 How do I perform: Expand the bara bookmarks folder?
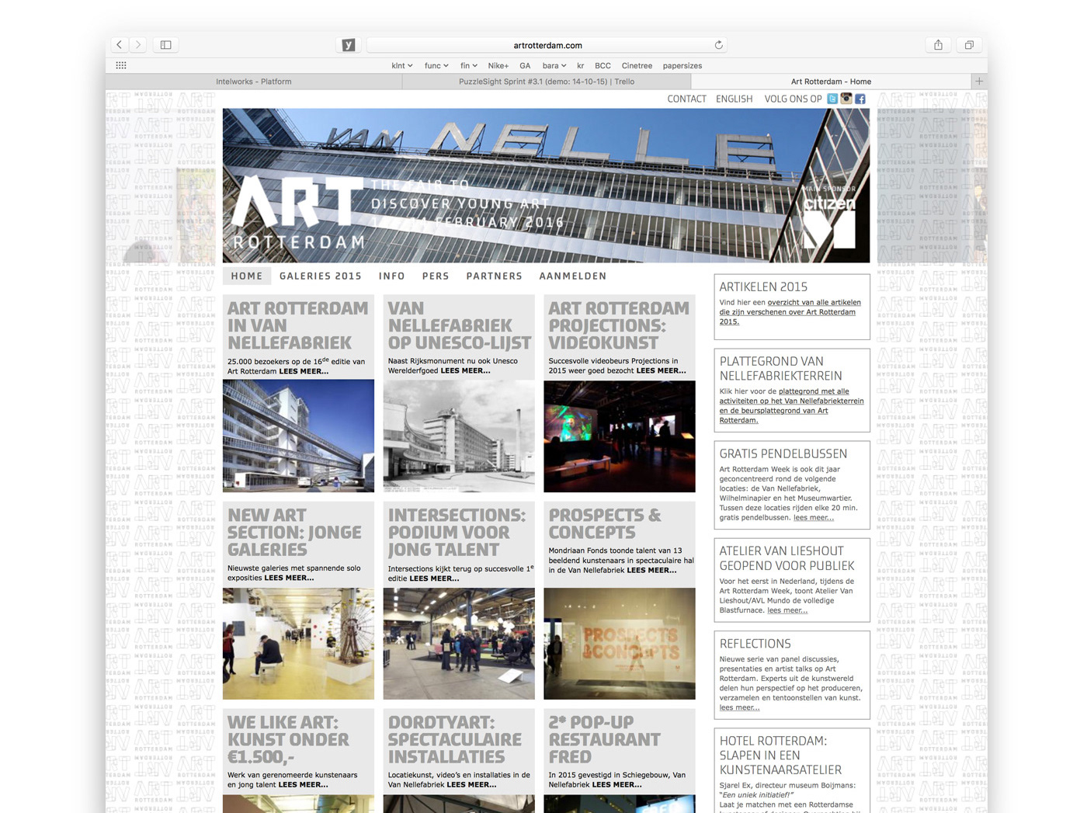point(554,66)
